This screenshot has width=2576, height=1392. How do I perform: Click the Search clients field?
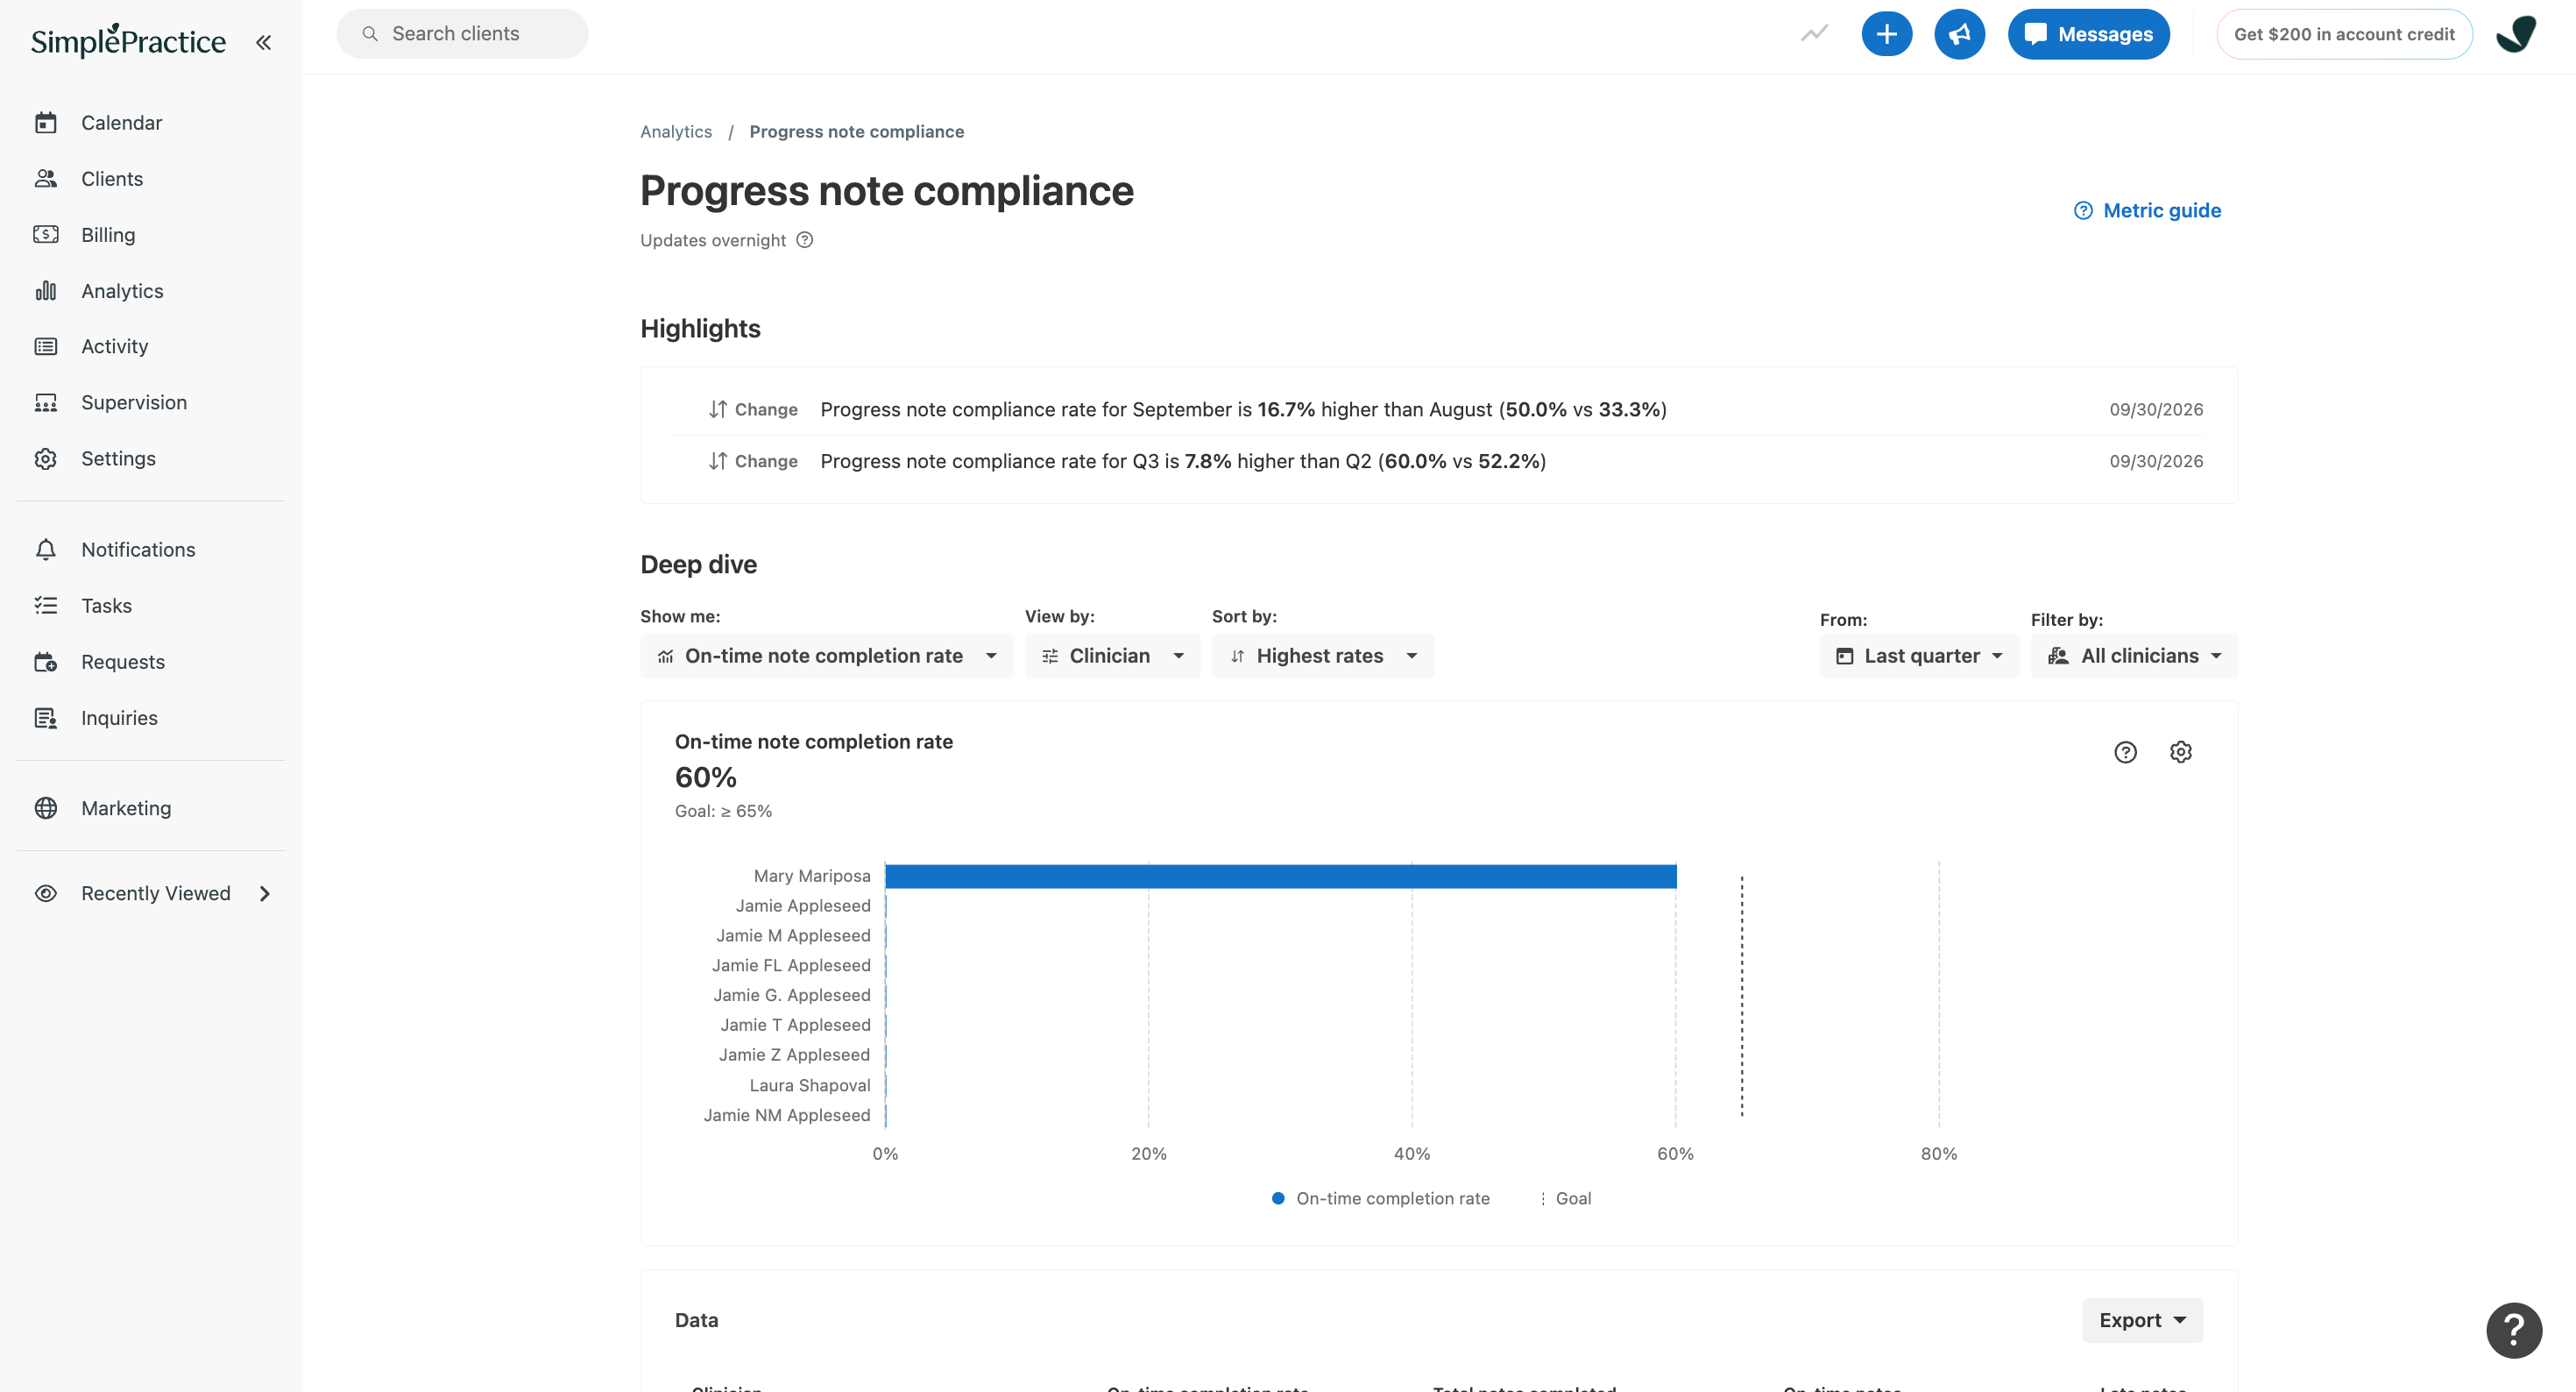click(462, 34)
